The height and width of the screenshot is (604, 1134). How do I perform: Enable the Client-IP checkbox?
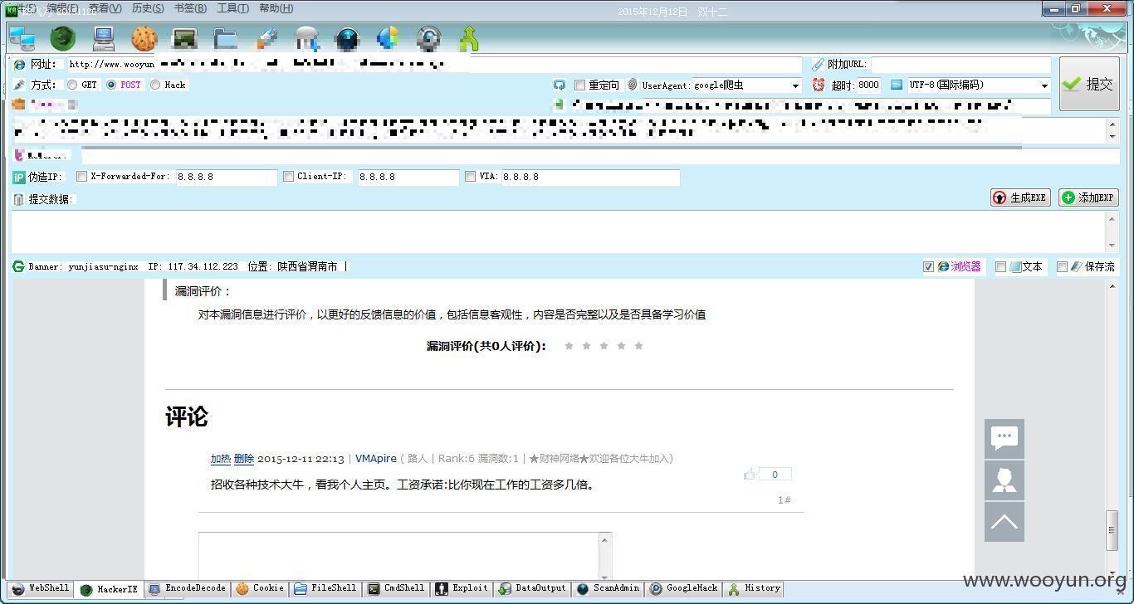click(x=288, y=176)
